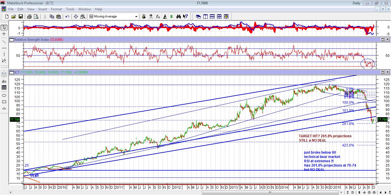Click the Daily periodicity button
Screen dimensions: 391x195
click(x=356, y=3)
